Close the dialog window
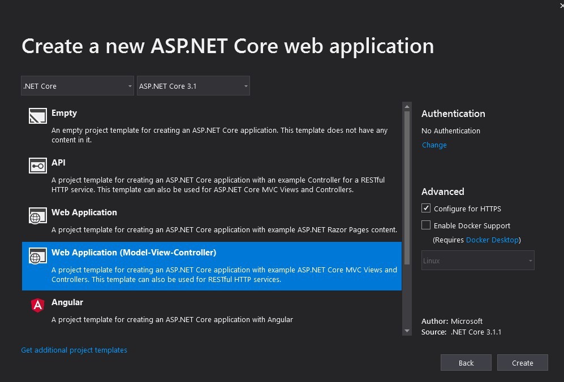The width and height of the screenshot is (564, 382). point(562,6)
